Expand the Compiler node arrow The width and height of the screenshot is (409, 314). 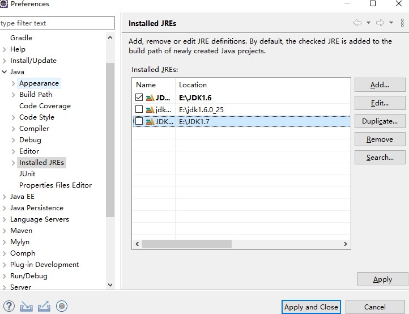13,129
